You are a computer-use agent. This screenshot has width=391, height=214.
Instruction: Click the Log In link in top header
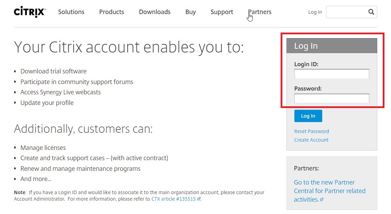pyautogui.click(x=315, y=12)
